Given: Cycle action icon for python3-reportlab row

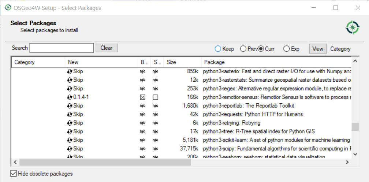Looking at the screenshot, I should 70,106.
